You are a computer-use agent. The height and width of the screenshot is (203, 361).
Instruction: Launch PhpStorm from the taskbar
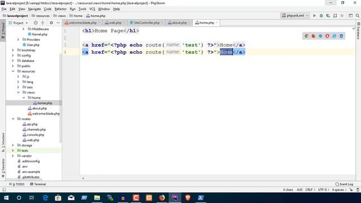pos(175,198)
